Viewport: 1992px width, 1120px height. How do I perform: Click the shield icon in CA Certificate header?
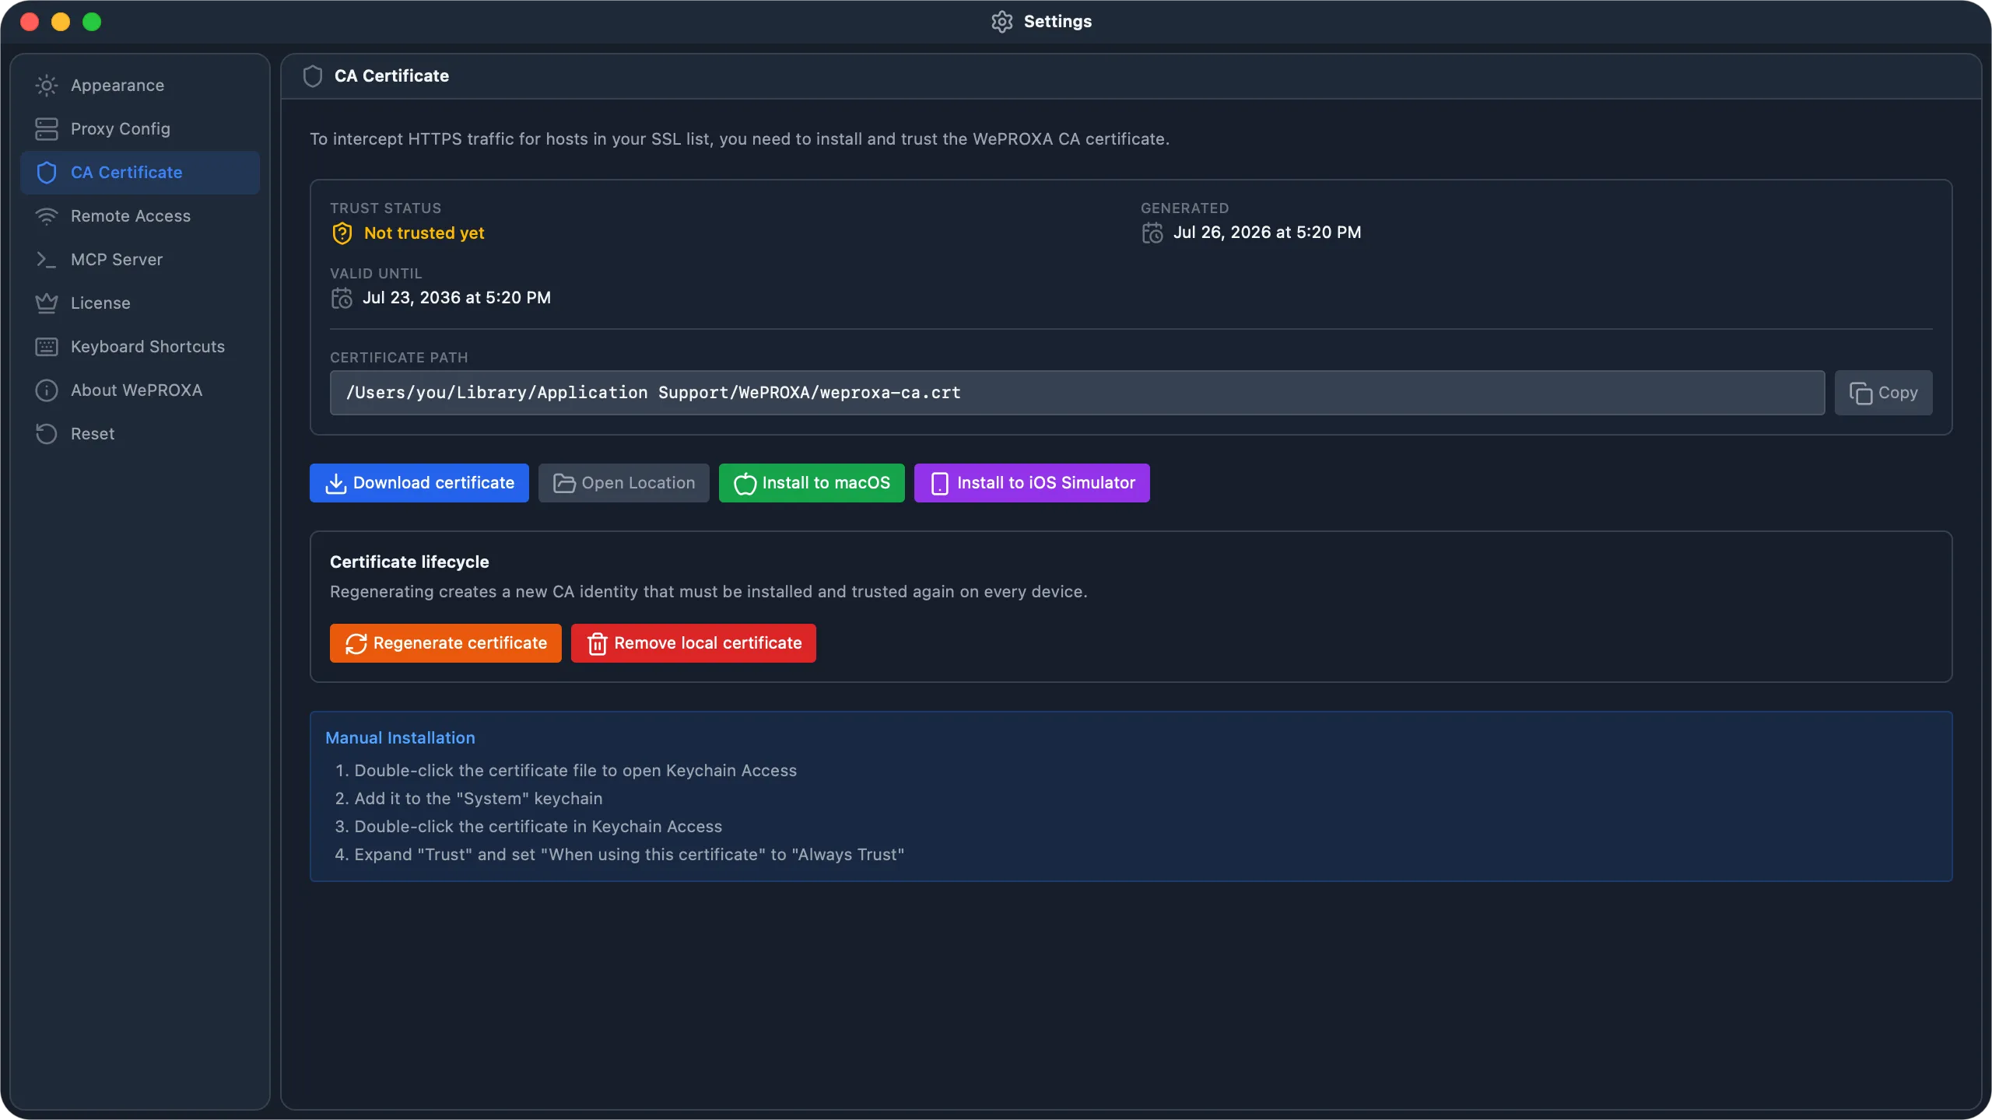313,76
